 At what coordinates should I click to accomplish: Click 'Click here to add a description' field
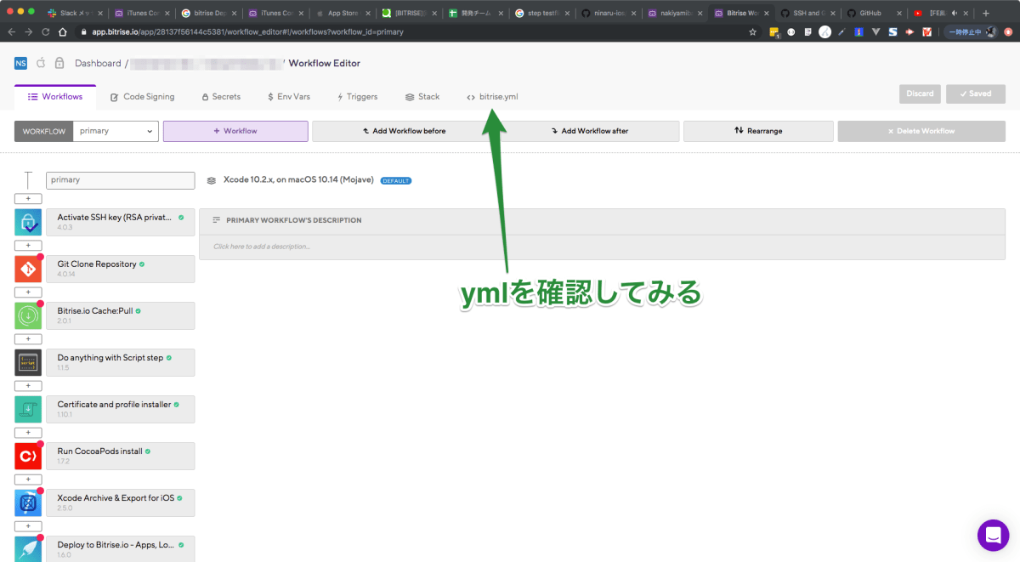coord(602,247)
